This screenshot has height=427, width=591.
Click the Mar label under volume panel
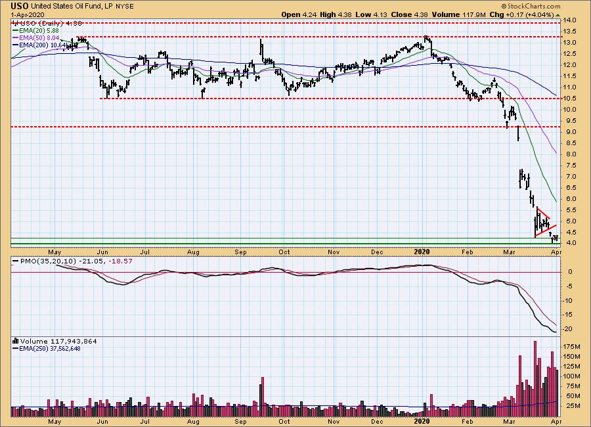[509, 421]
